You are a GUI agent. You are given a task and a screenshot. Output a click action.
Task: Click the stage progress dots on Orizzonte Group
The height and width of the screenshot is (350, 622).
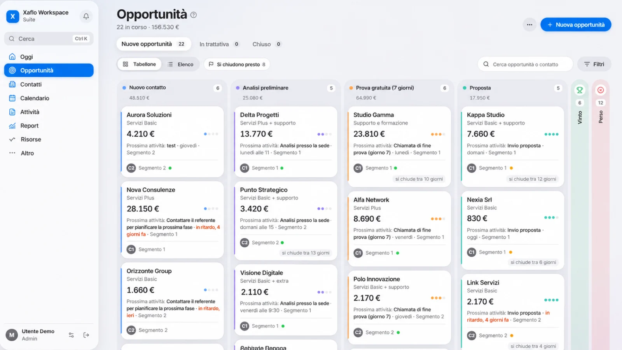[211, 290]
